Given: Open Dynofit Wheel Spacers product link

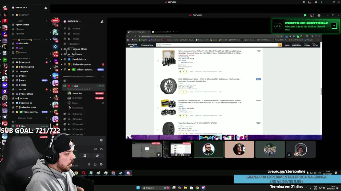Looking at the screenshot, I should pyautogui.click(x=210, y=102).
